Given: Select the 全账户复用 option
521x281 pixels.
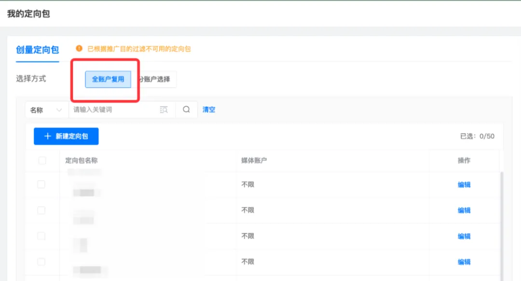Looking at the screenshot, I should click(108, 79).
